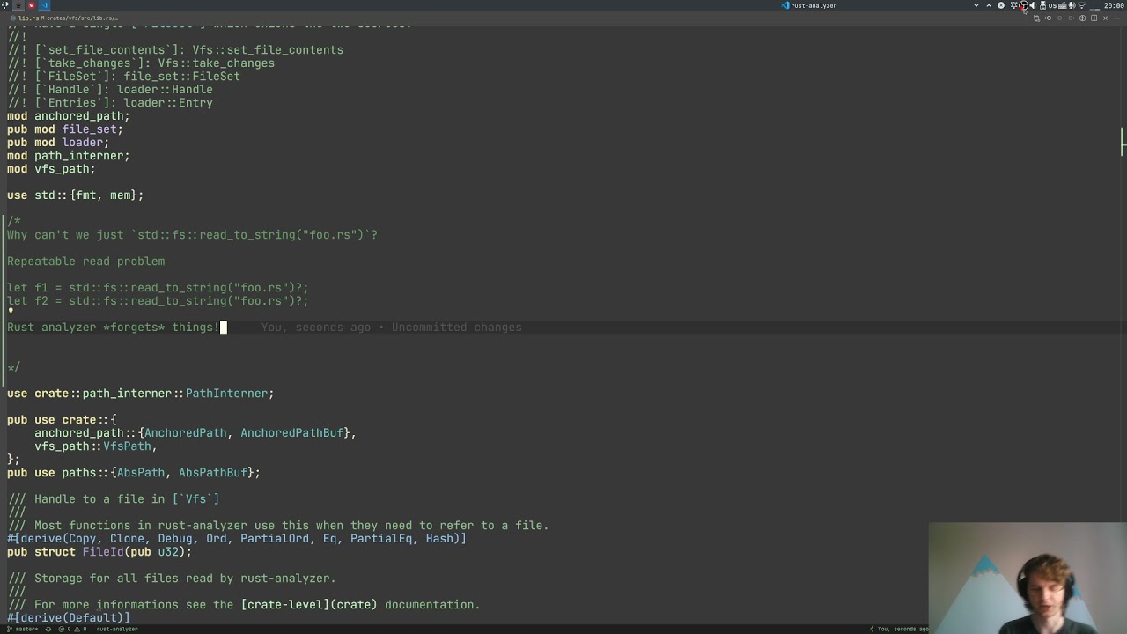Image resolution: width=1127 pixels, height=634 pixels.
Task: Open the application menu icon in panel corner
Action: coord(5,5)
